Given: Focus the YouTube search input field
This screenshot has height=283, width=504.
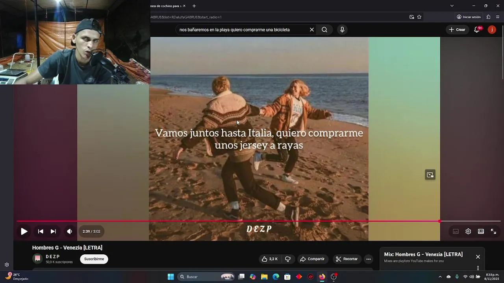Looking at the screenshot, I should (242, 29).
